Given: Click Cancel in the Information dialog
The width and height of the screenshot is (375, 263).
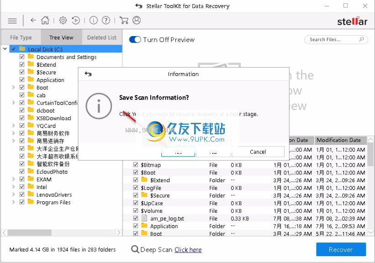Looking at the screenshot, I should tap(258, 152).
